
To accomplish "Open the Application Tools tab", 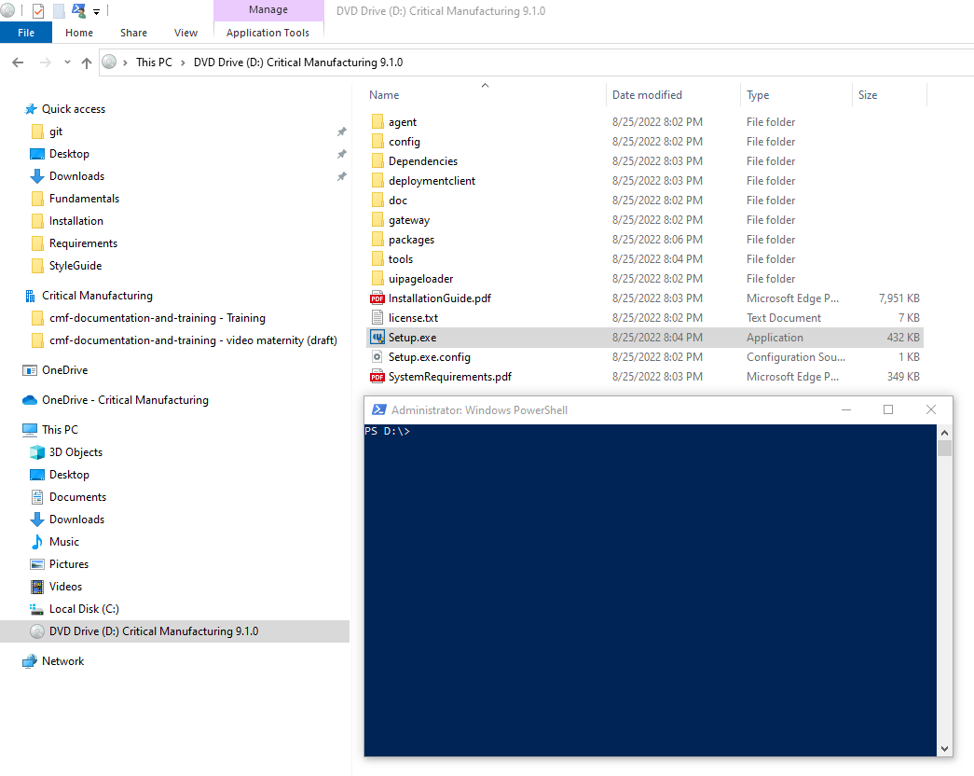I will (x=268, y=33).
